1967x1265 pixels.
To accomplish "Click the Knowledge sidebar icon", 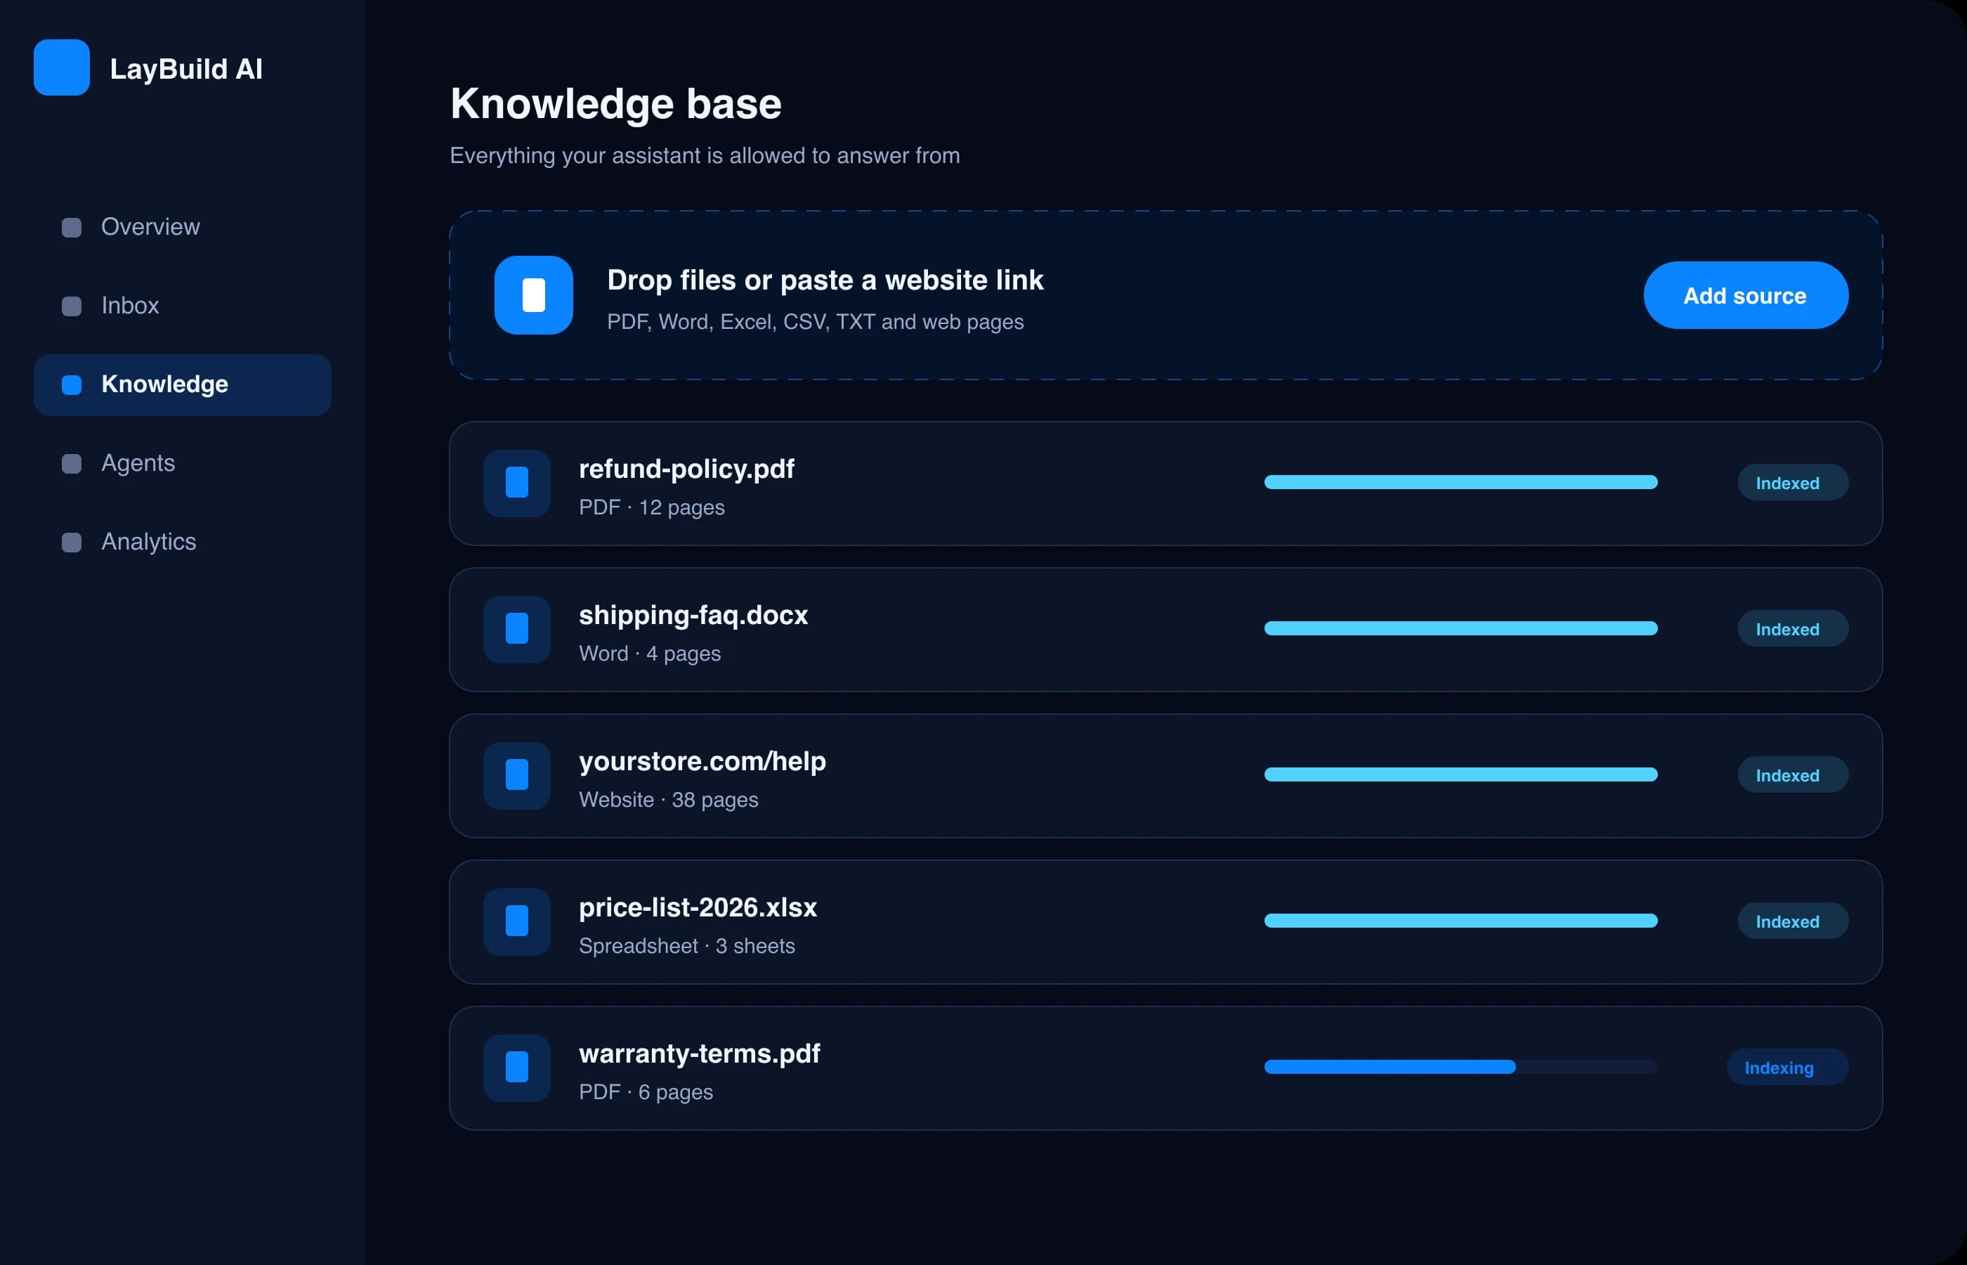I will pyautogui.click(x=72, y=385).
